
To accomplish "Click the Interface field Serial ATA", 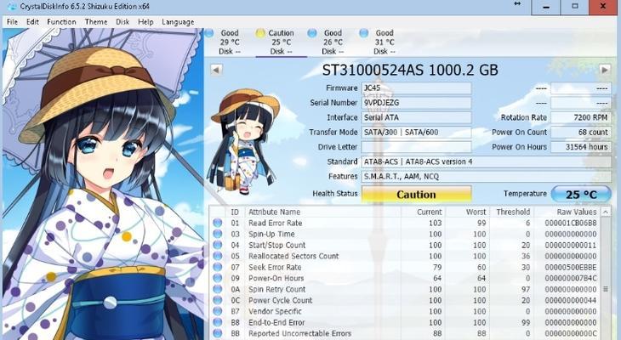I will coord(416,117).
